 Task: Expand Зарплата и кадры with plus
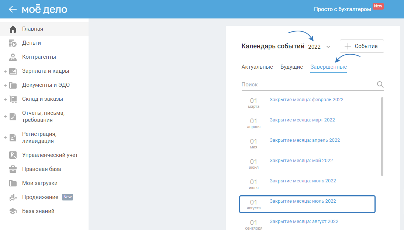pos(5,71)
